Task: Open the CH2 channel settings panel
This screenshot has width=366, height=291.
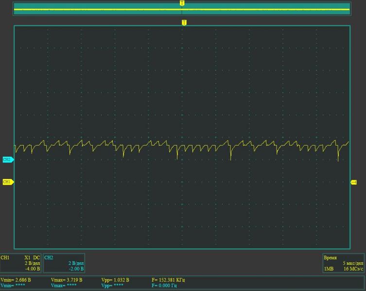Action: pos(64,263)
